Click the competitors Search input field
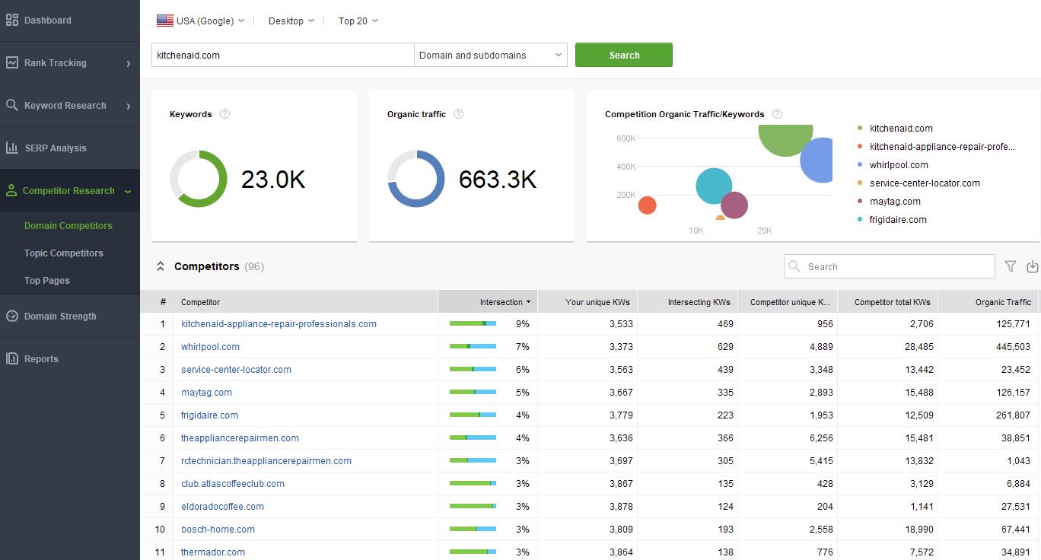 pyautogui.click(x=890, y=266)
